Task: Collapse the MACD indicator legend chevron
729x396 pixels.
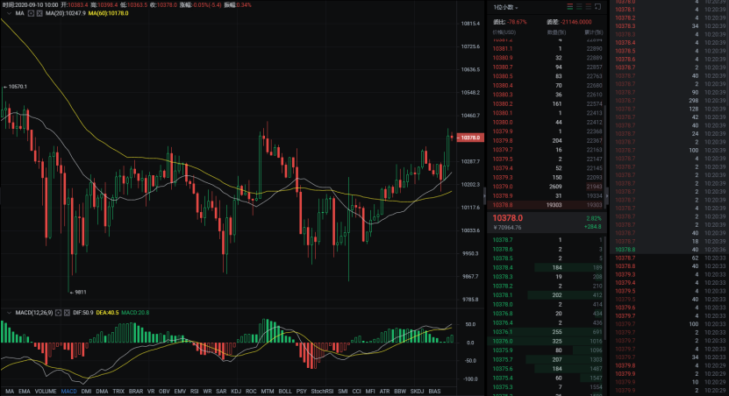Action: (9, 313)
